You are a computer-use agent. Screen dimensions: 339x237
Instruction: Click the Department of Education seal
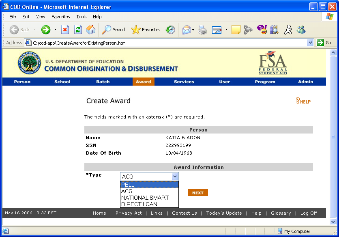30,63
